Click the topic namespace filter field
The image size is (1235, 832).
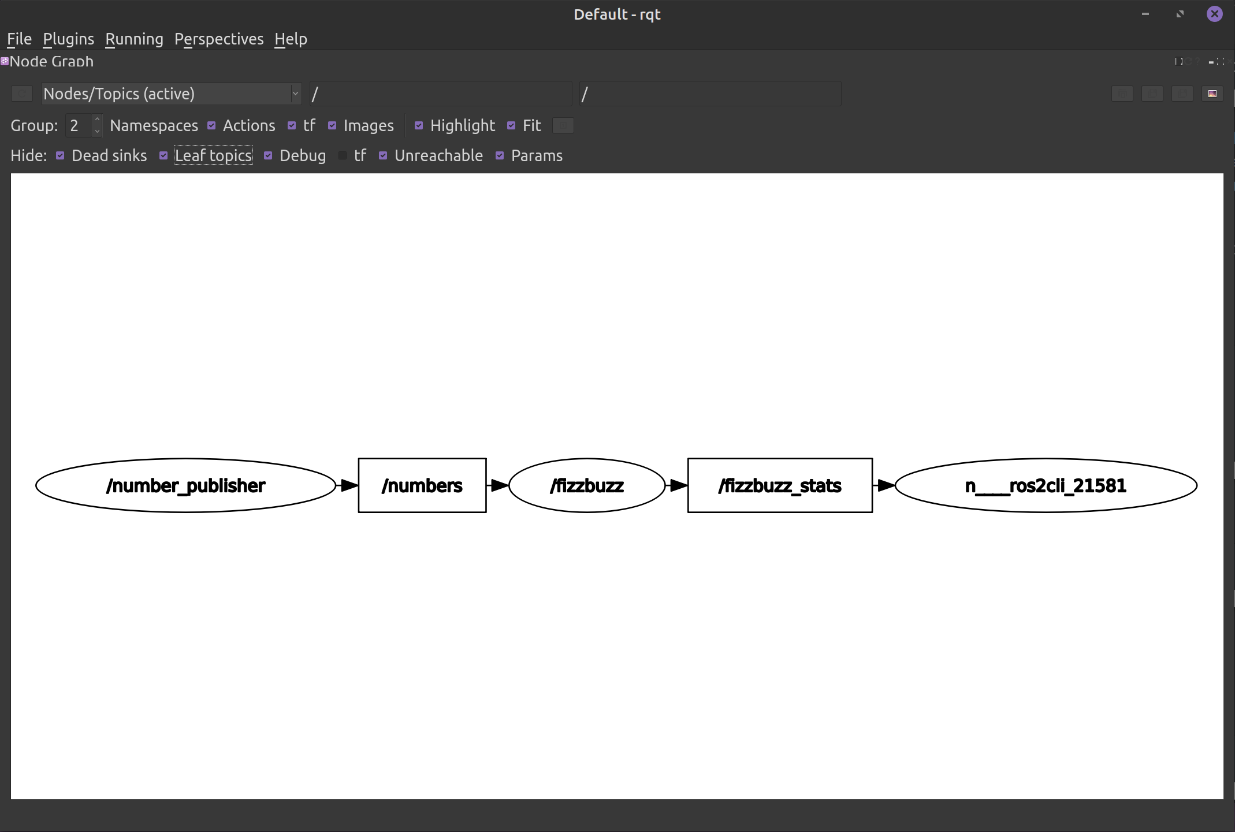[x=711, y=94]
